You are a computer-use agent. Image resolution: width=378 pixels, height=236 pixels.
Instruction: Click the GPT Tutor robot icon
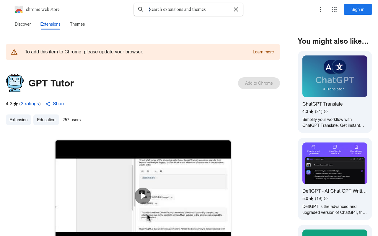click(x=15, y=83)
